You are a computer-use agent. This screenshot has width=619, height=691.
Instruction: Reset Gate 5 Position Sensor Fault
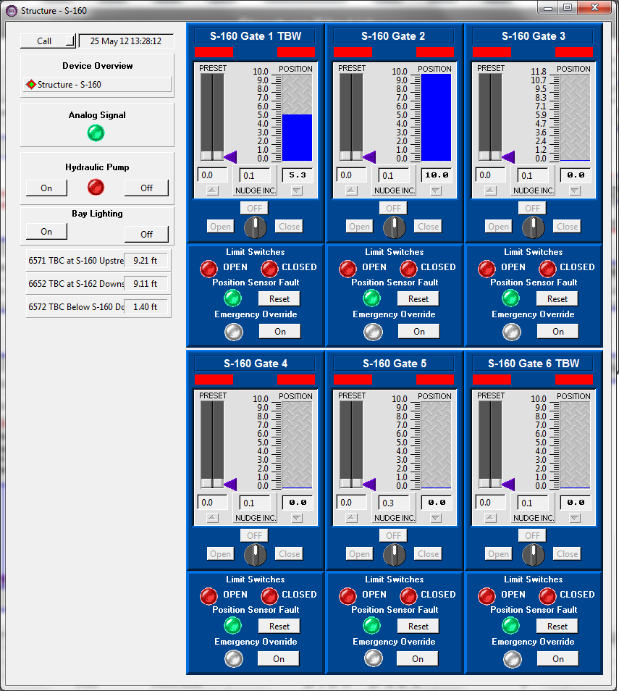[x=418, y=627]
